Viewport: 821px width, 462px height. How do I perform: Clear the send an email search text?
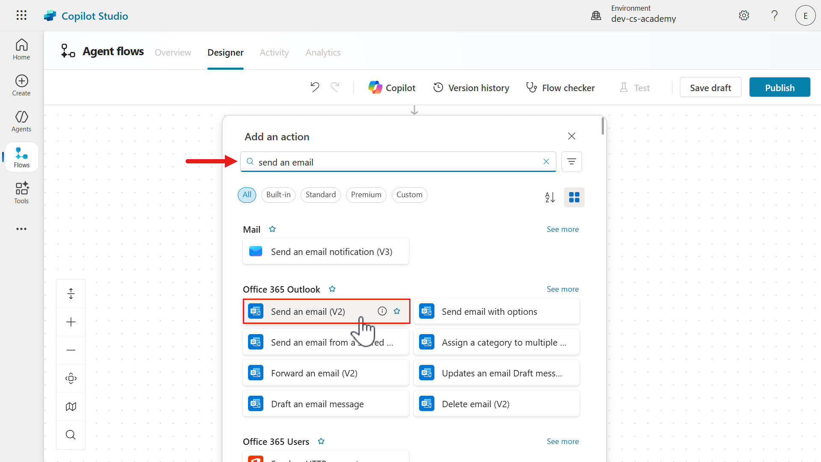click(x=546, y=161)
